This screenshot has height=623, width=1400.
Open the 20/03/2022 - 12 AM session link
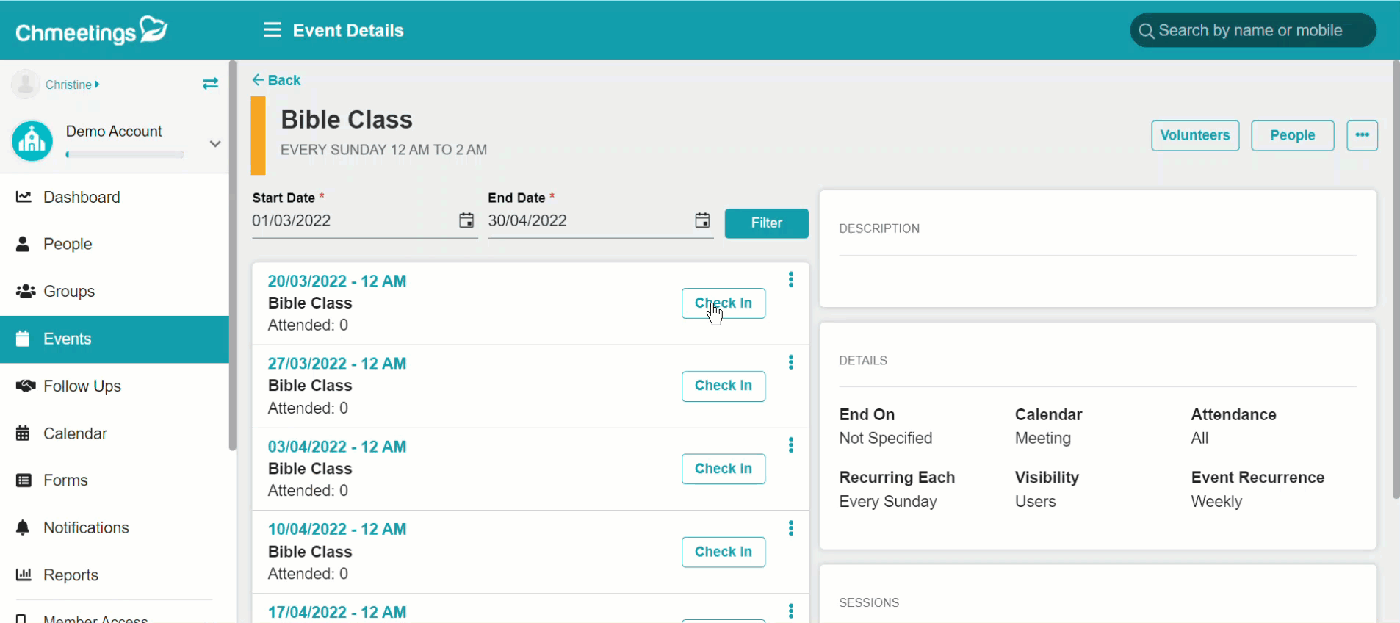tap(337, 281)
